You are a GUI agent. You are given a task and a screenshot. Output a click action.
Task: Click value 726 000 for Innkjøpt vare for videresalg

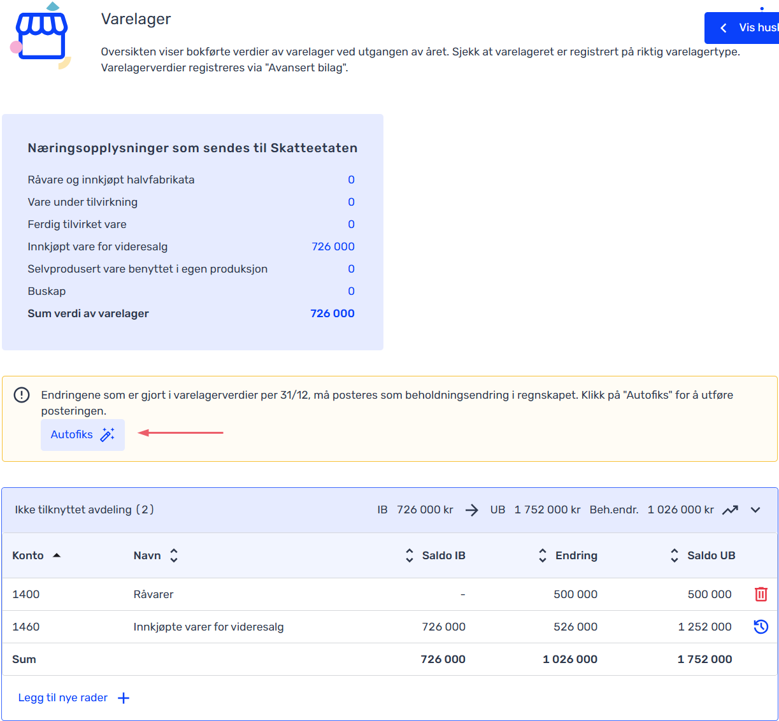pyautogui.click(x=333, y=246)
